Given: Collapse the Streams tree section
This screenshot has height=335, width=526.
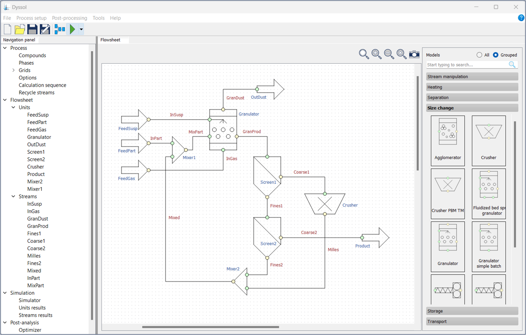Looking at the screenshot, I should (13, 196).
